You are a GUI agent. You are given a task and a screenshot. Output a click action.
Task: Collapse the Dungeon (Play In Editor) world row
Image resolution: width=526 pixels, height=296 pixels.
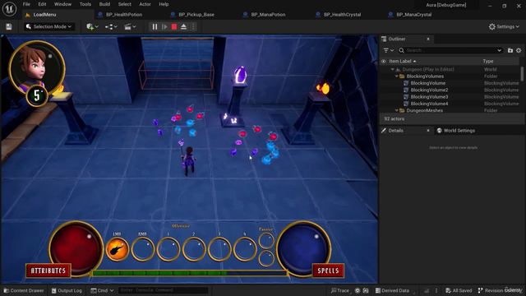pyautogui.click(x=393, y=69)
